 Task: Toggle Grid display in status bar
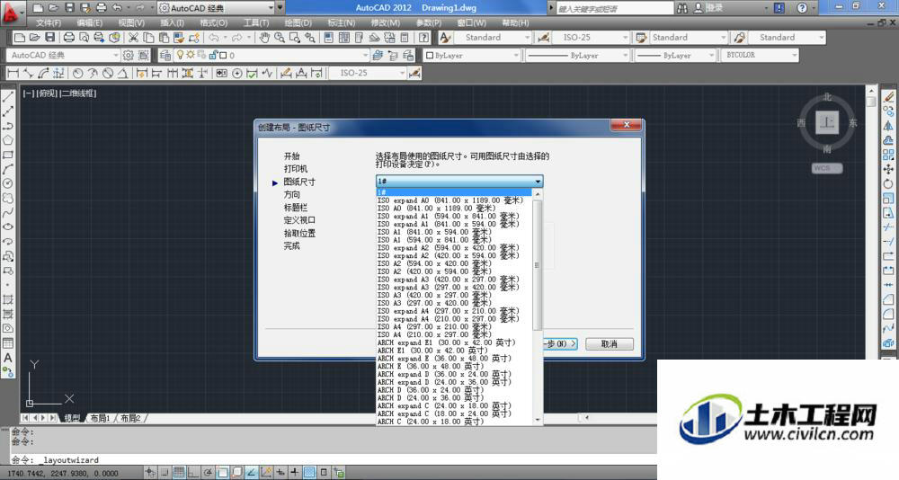[x=179, y=473]
